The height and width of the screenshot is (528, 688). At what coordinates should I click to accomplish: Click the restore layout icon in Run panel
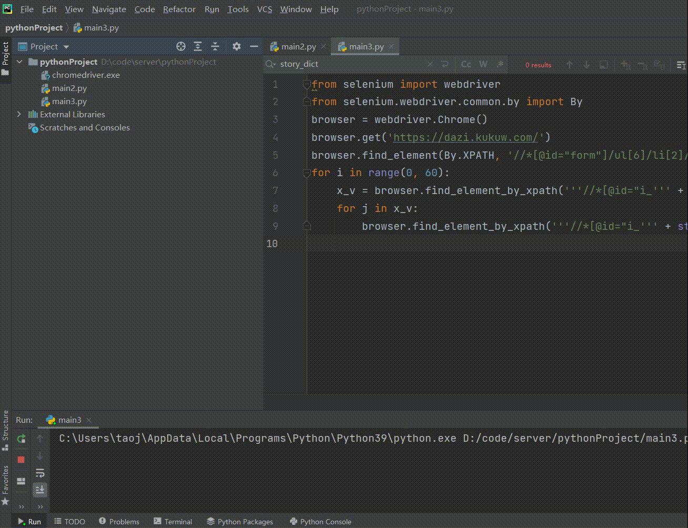21,481
